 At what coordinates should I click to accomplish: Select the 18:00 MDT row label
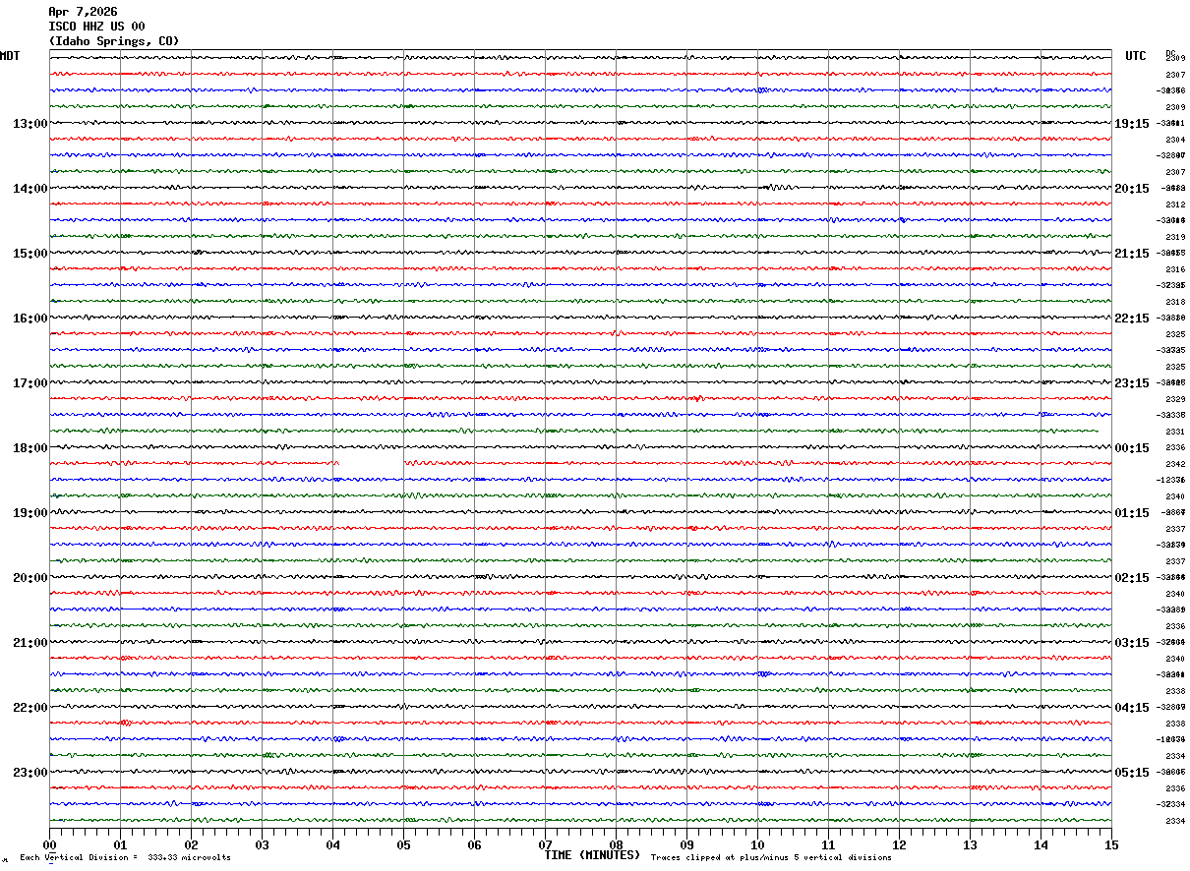tap(30, 448)
